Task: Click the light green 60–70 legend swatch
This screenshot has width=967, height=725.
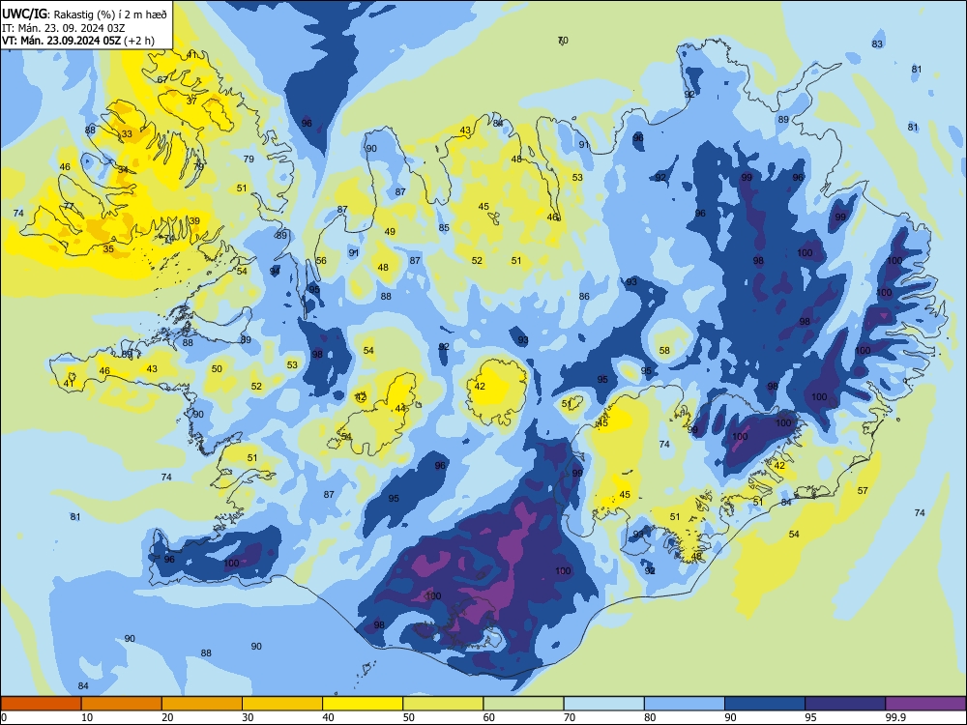Action: [x=523, y=704]
